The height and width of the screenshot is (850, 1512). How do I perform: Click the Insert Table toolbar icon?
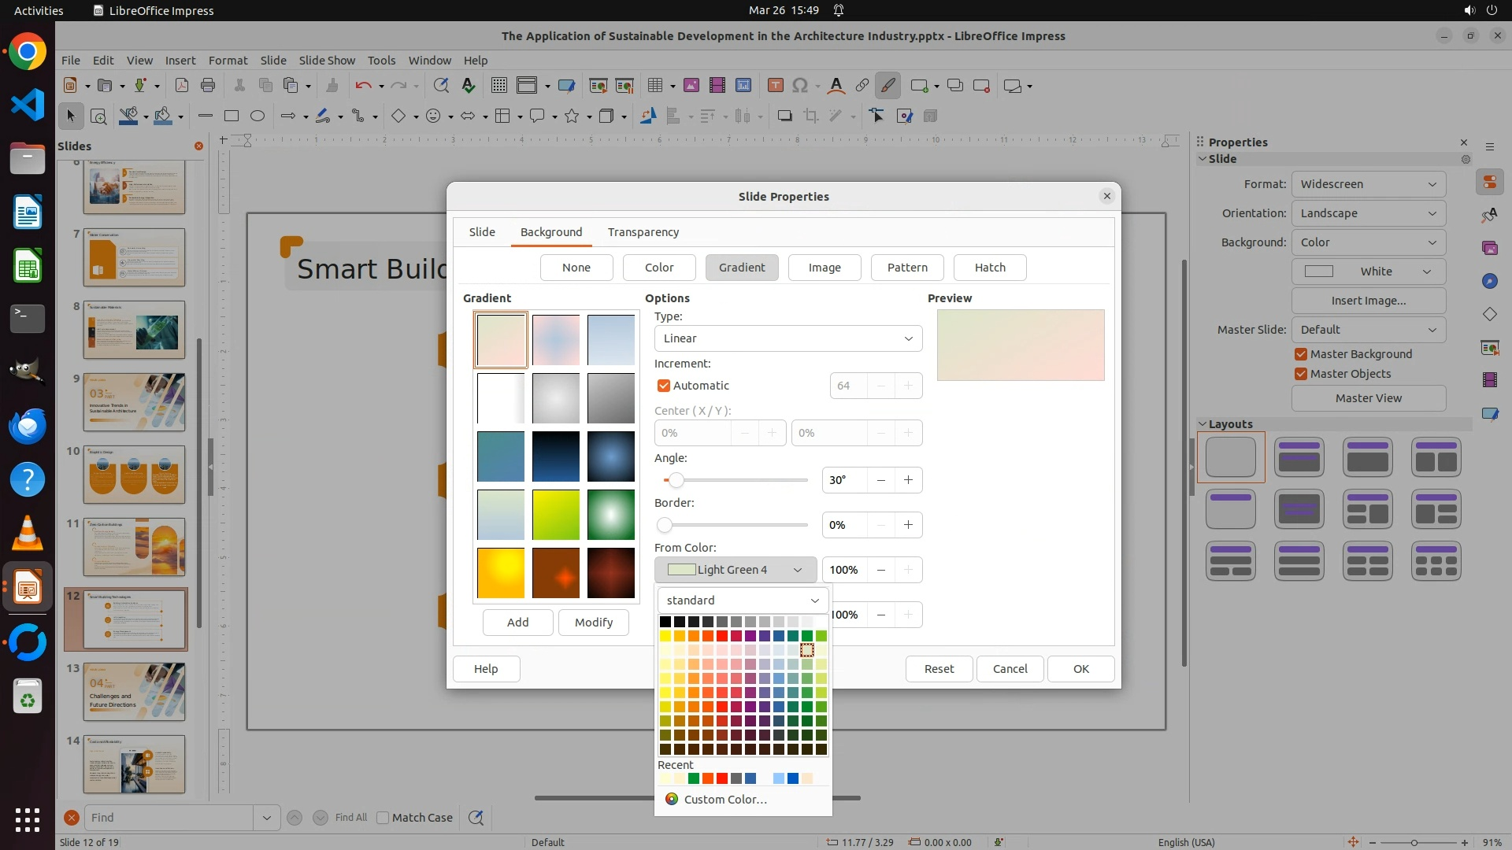coord(654,86)
